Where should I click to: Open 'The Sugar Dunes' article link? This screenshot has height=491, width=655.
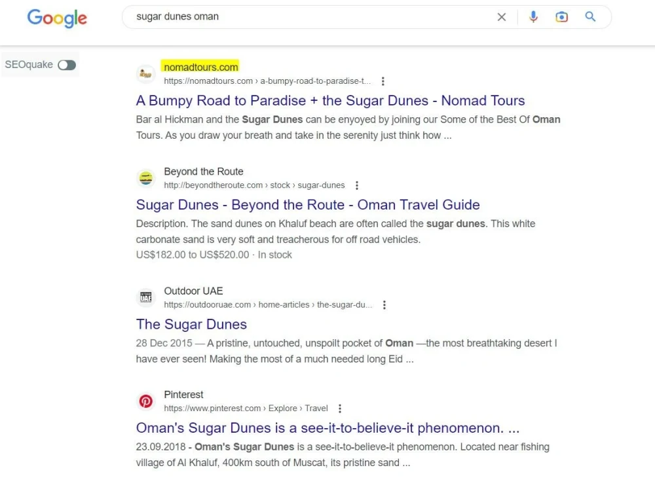point(191,325)
